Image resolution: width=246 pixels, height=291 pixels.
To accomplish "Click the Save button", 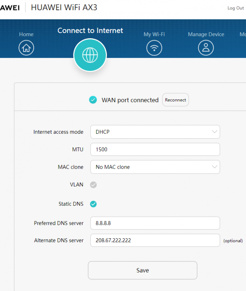I will (142, 271).
